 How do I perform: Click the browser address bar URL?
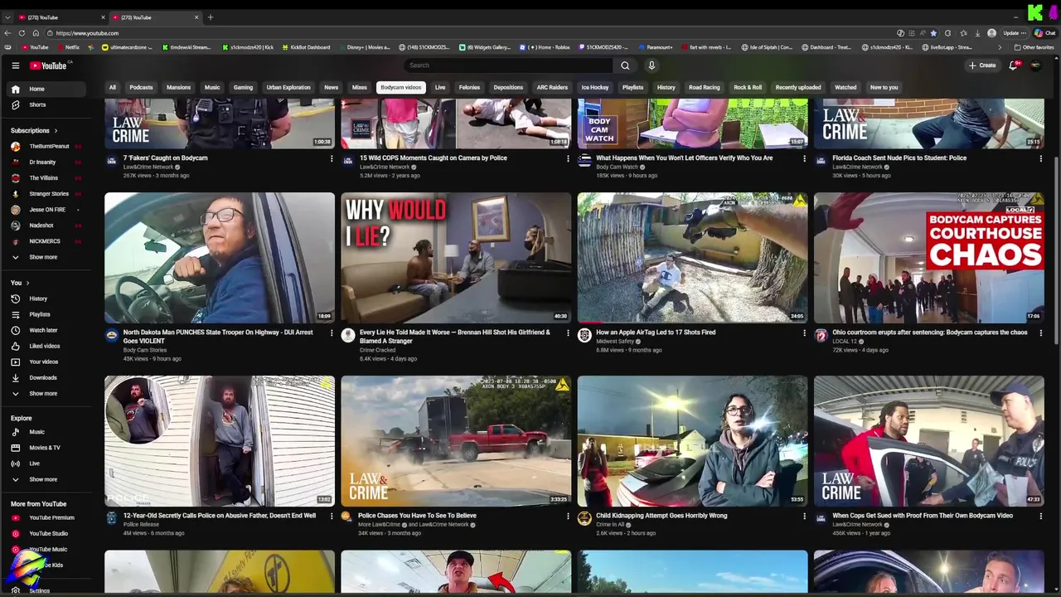click(x=87, y=33)
